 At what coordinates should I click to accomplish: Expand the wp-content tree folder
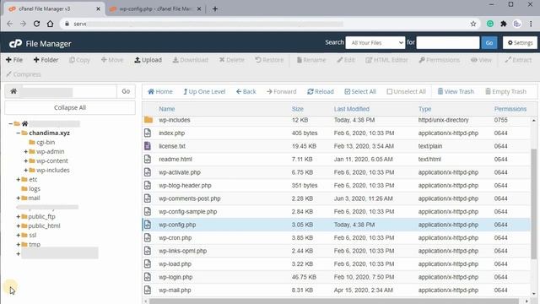(26, 160)
